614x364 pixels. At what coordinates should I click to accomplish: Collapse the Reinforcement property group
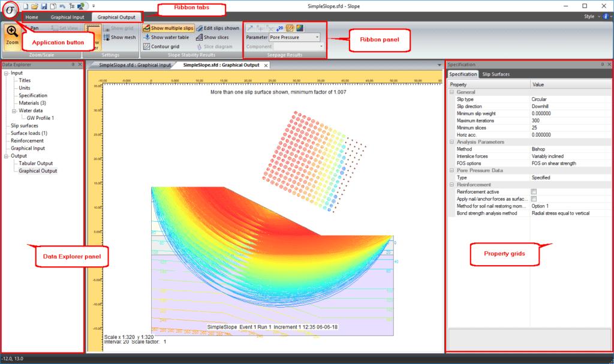(x=452, y=185)
